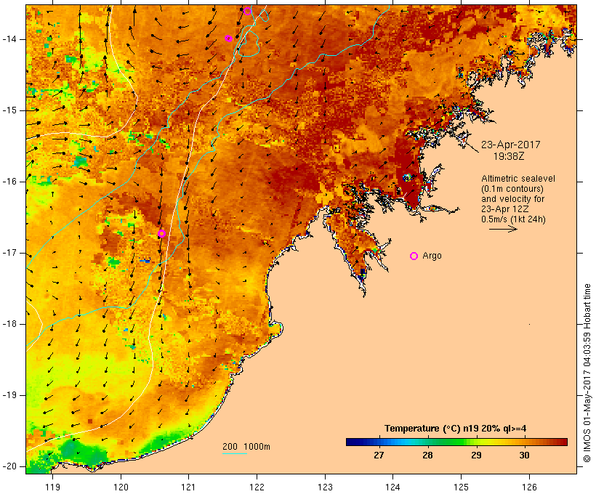596x494 pixels.
Task: Click the 200m isobath legend line
Action: pos(235,453)
